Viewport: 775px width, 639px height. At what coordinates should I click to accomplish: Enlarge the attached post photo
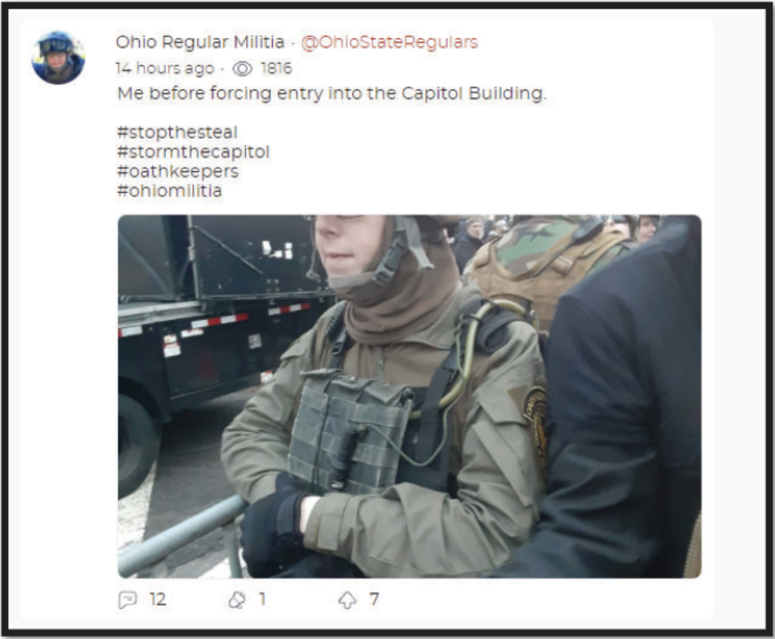(409, 396)
